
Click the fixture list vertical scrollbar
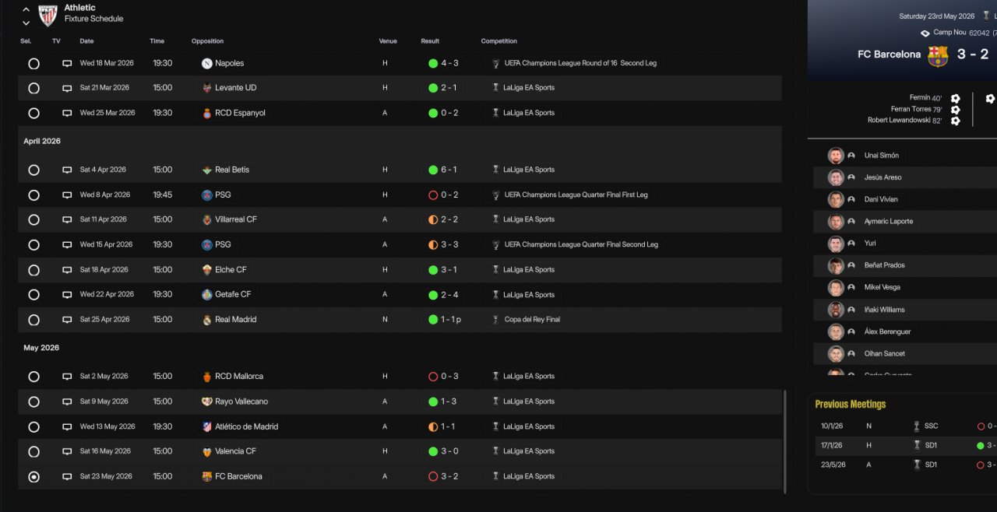784,440
